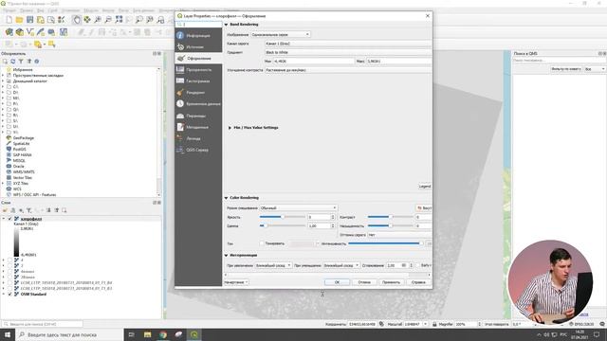This screenshot has height=341, width=607.
Task: Click the Мин value input field
Action: tap(314, 61)
